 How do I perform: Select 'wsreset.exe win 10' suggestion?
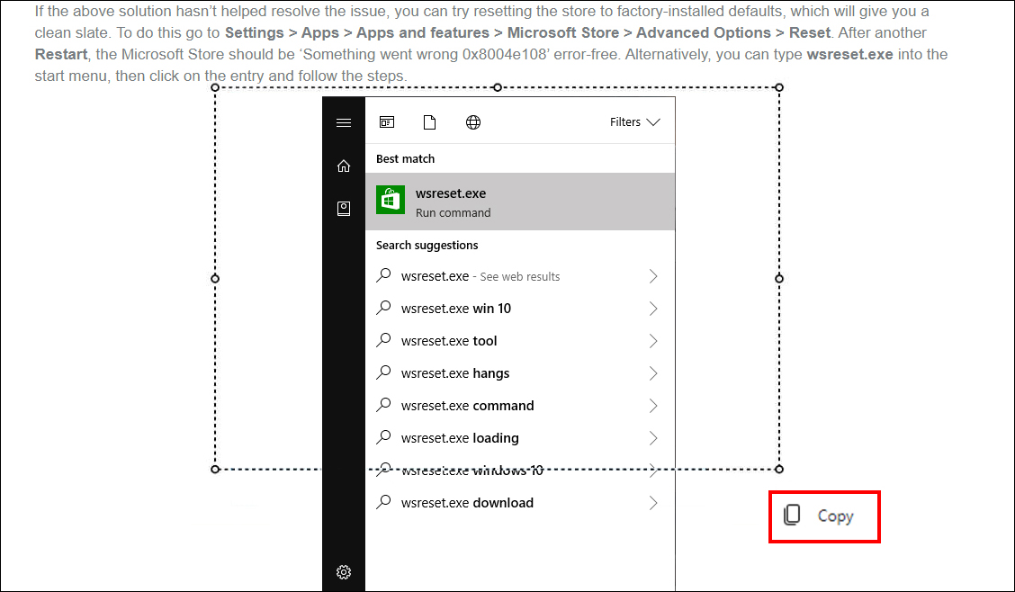520,309
